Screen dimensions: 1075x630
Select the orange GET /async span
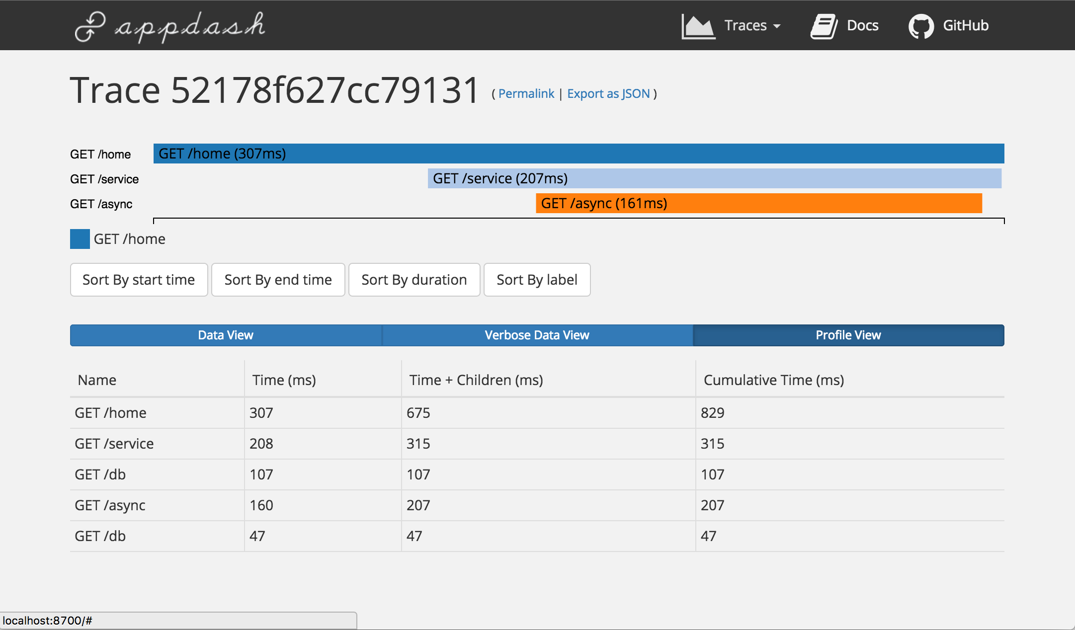(758, 203)
